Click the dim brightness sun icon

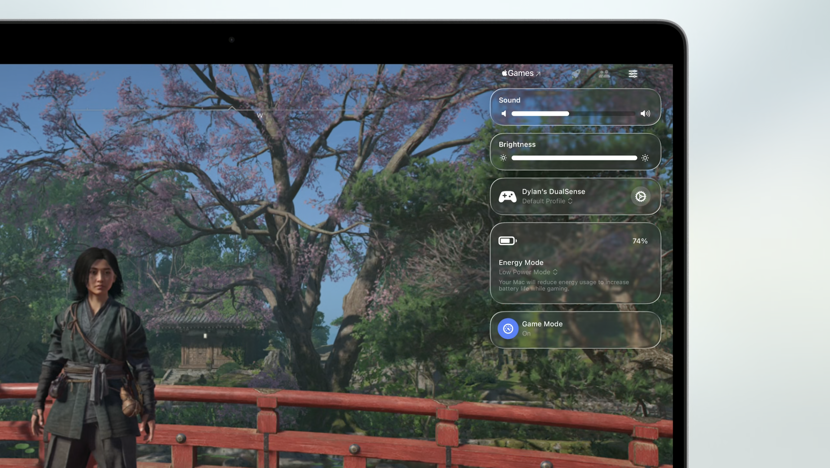[x=503, y=158]
